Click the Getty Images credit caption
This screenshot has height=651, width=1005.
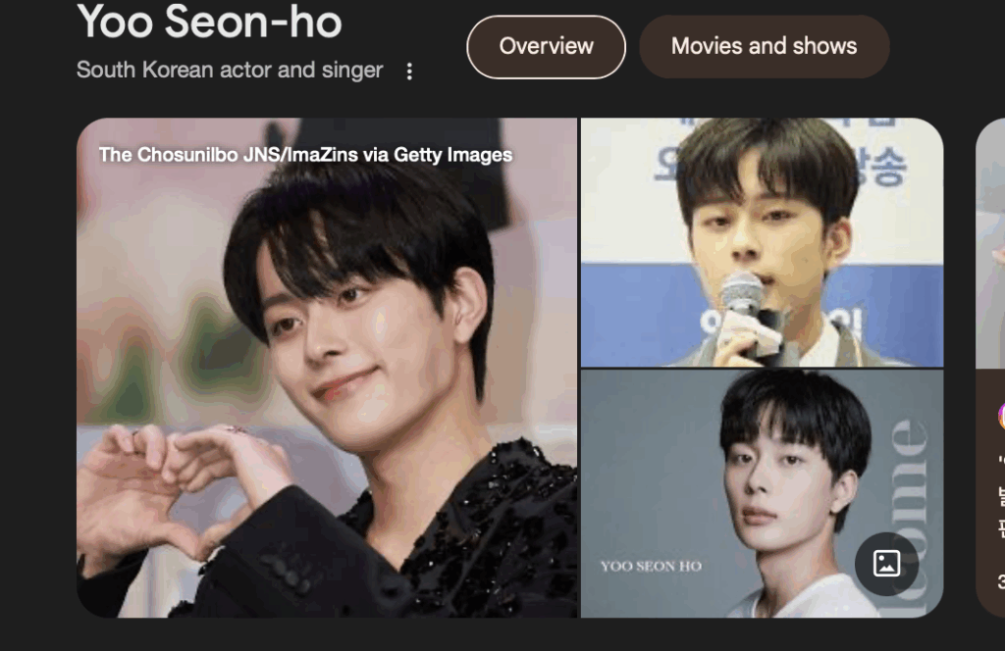coord(305,155)
